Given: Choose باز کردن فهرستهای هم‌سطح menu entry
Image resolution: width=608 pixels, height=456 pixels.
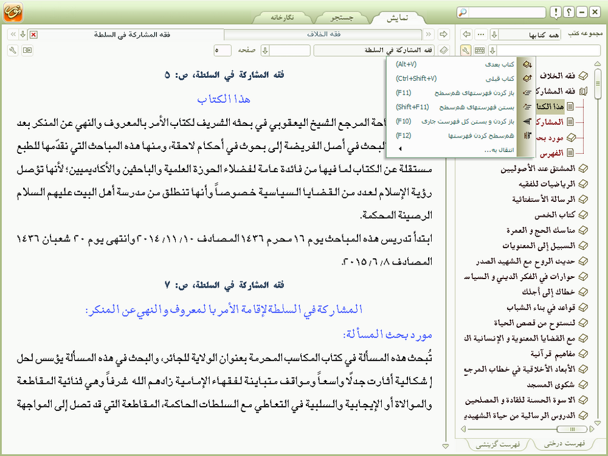Looking at the screenshot, I should click(x=454, y=92).
